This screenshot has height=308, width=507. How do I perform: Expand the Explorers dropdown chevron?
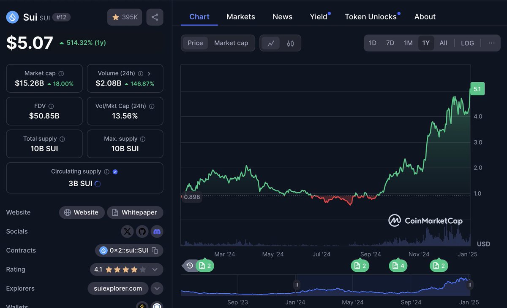coord(157,289)
